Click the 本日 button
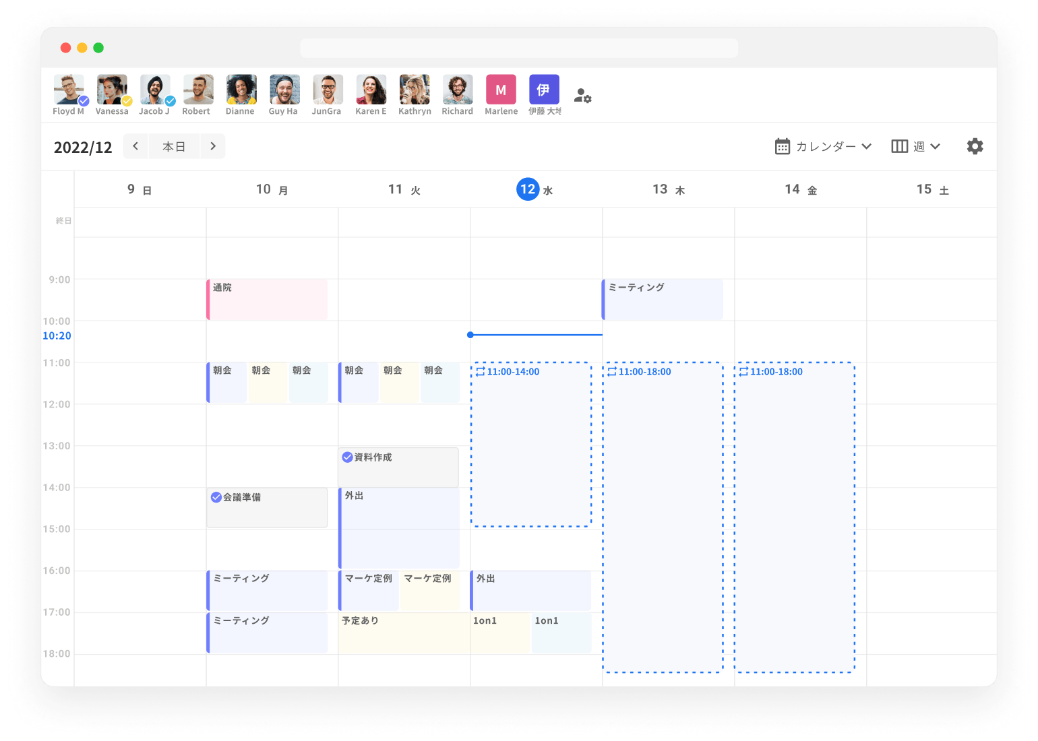This screenshot has width=1038, height=741. [x=174, y=146]
